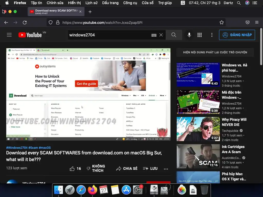The image size is (263, 197).
Task: Open Firefox tracking protection shield
Action: [51, 23]
